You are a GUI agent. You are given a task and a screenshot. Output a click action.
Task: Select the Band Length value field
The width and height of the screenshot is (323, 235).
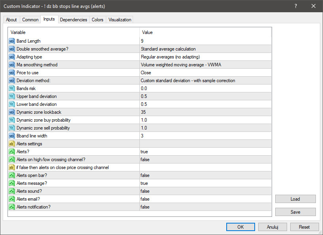point(205,41)
